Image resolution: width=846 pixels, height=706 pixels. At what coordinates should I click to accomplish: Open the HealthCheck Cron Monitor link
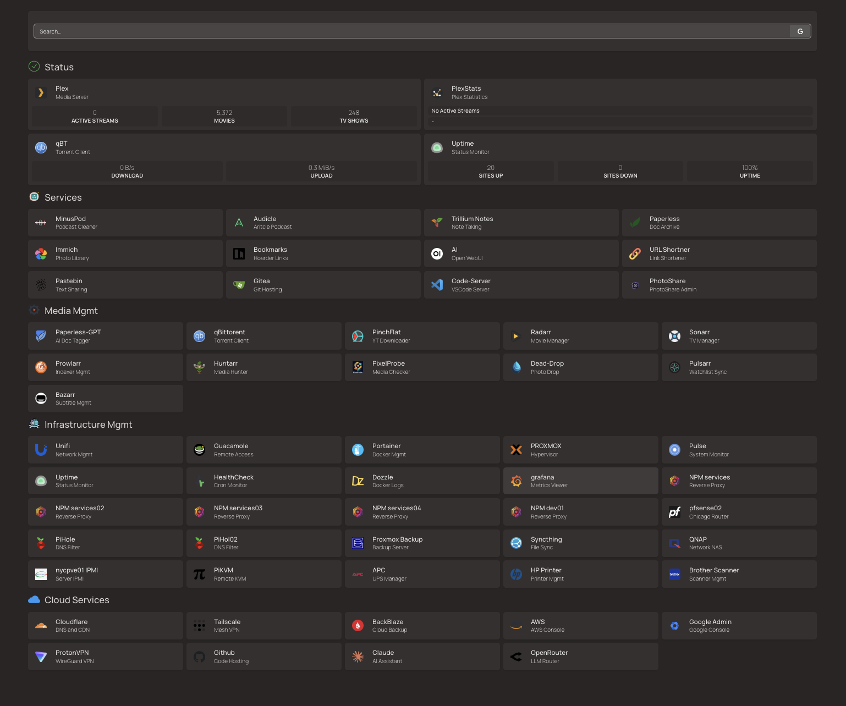(264, 481)
